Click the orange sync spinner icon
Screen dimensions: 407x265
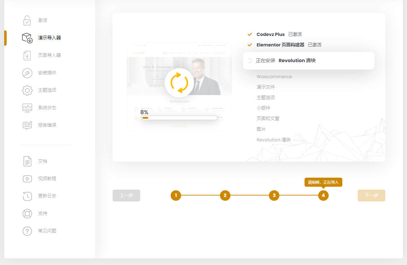(179, 83)
